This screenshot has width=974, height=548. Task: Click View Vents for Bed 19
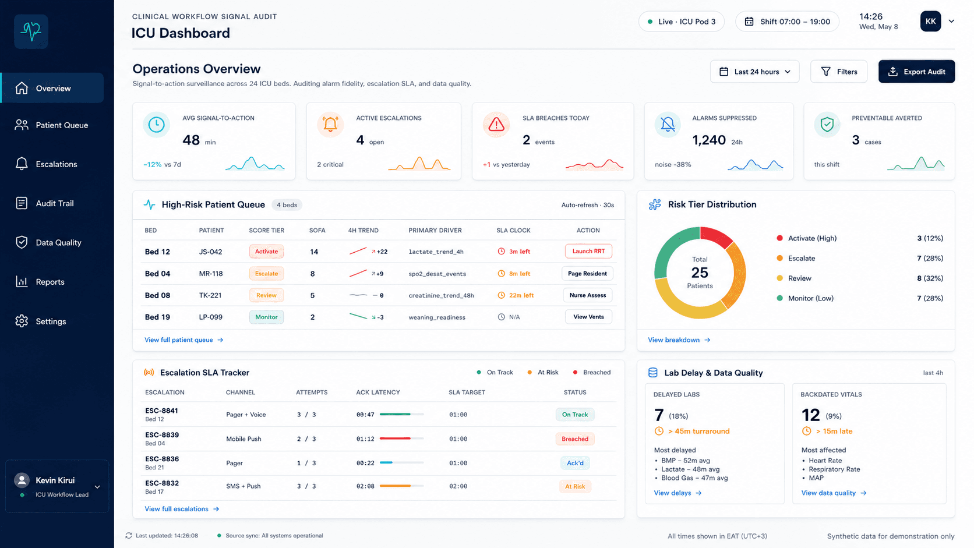point(588,317)
